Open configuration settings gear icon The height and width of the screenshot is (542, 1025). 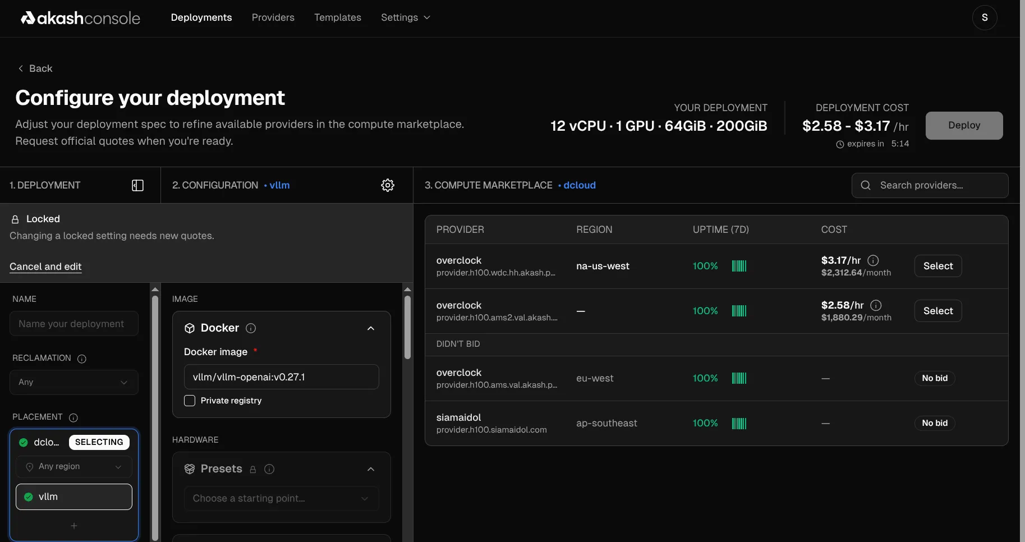click(388, 185)
